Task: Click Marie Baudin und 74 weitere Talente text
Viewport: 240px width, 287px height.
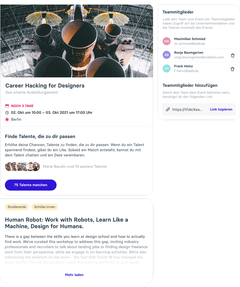Action: tap(75, 167)
